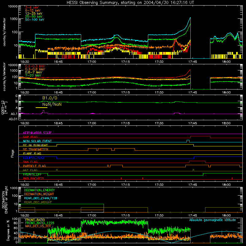The image size is (246, 246).
Task: Select the ECLIPSE_FLAG label
Action: coord(34,158)
